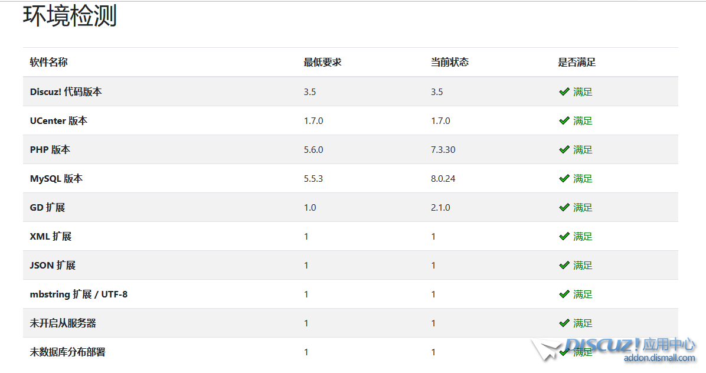Click the current MySQL version value 8.0.24
This screenshot has width=706, height=373.
tap(443, 178)
